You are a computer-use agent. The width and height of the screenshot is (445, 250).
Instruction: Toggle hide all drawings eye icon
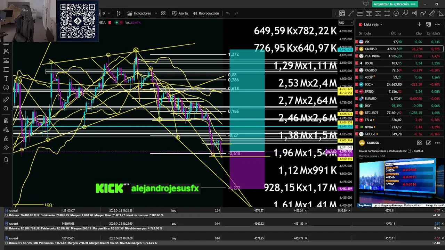tap(6, 148)
